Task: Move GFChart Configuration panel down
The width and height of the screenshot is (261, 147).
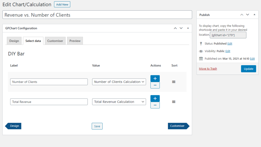Action: (x=181, y=28)
